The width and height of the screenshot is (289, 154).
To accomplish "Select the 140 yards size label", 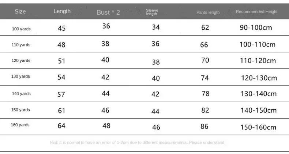I will (x=21, y=94).
